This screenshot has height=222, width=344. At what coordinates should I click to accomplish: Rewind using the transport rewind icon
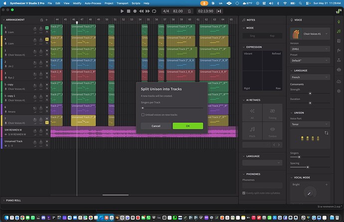click(141, 11)
